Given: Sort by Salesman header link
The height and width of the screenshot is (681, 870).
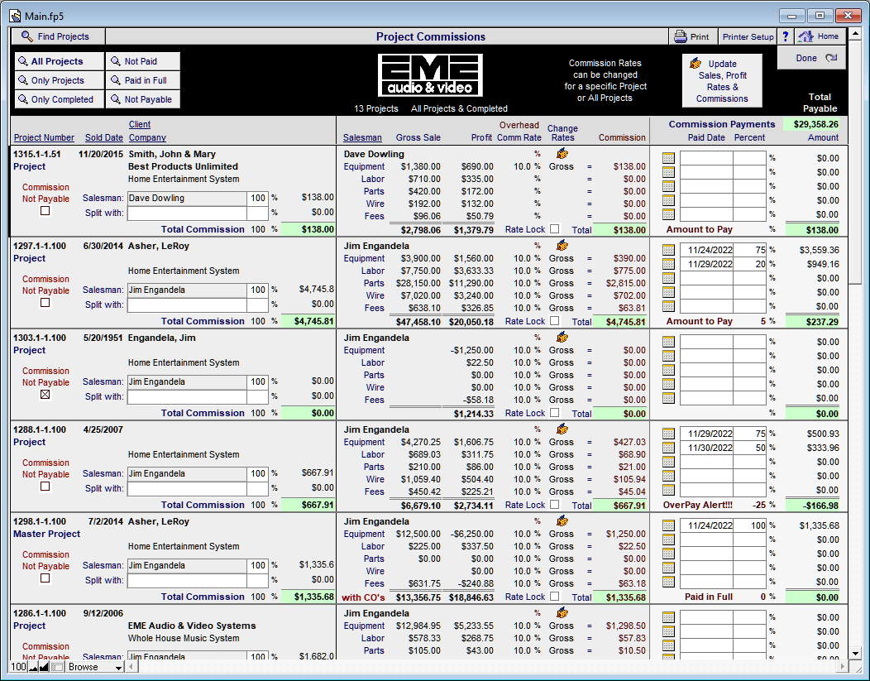Looking at the screenshot, I should pos(362,137).
